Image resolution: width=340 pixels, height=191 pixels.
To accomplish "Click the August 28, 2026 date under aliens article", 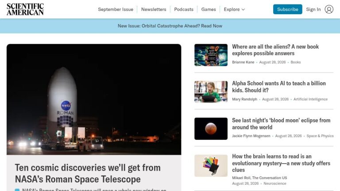I will [272, 62].
